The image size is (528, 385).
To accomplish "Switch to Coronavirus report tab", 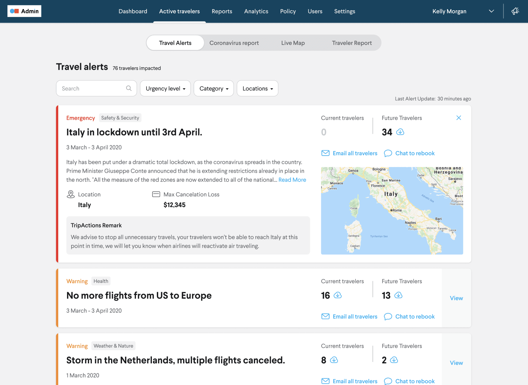I will pos(234,43).
